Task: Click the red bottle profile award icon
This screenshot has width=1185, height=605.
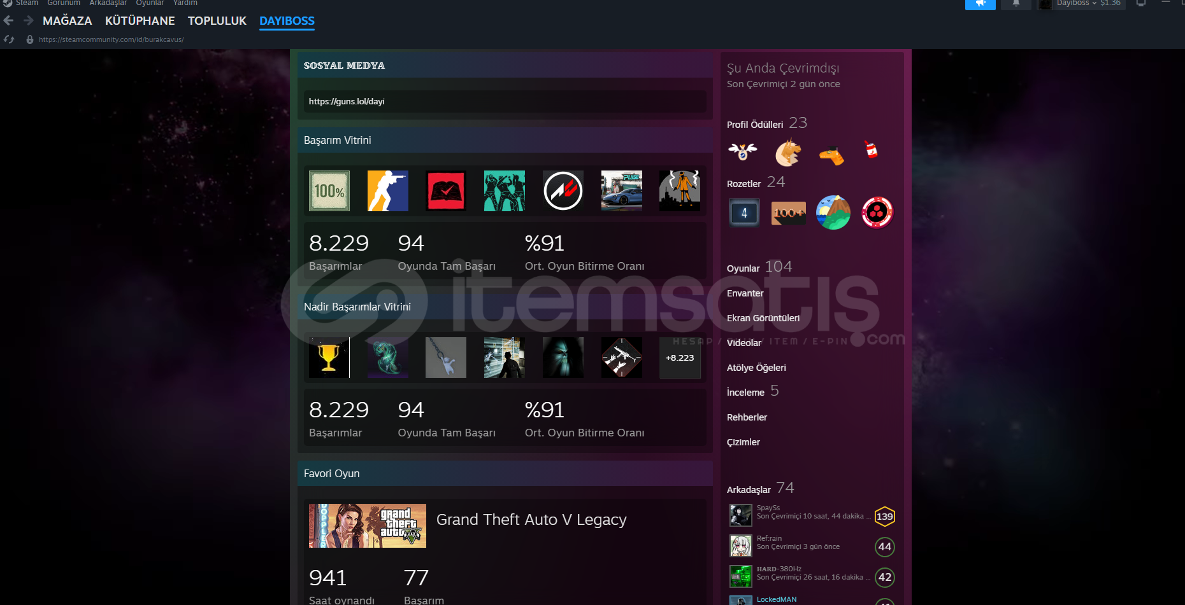Action: (871, 149)
